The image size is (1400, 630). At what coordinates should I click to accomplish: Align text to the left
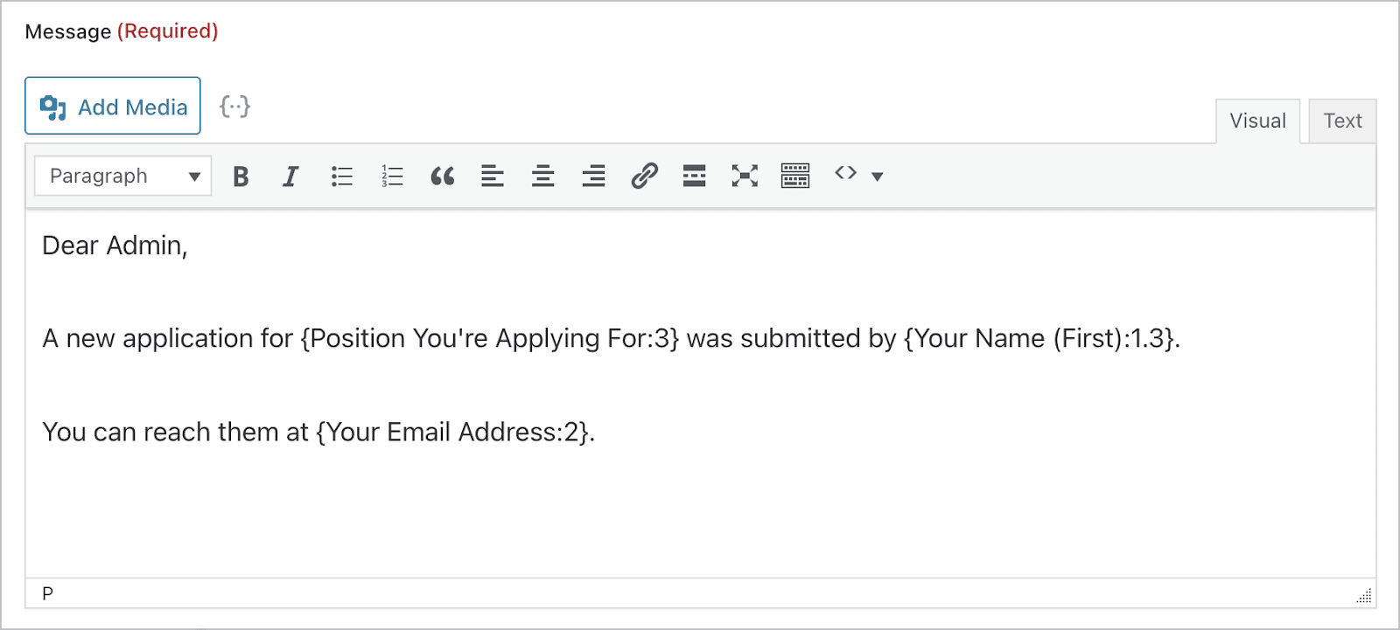point(493,176)
